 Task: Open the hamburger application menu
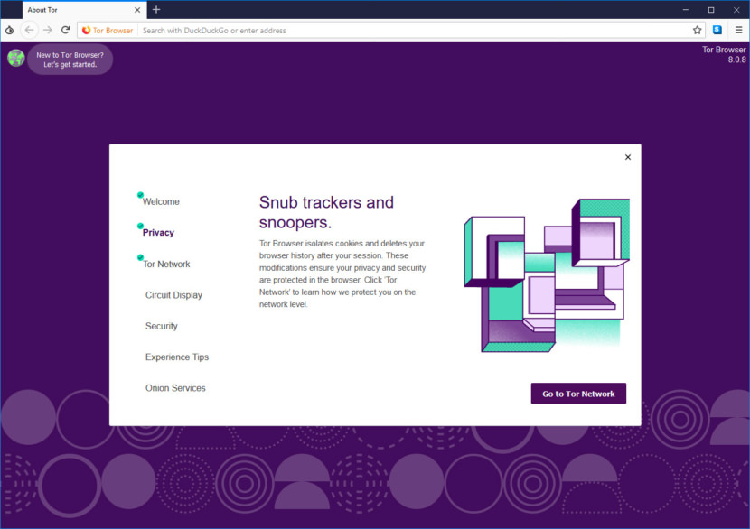click(x=738, y=30)
